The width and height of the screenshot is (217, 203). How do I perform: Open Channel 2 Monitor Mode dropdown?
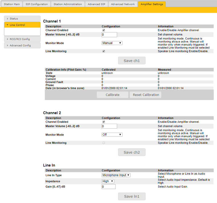click(112, 135)
